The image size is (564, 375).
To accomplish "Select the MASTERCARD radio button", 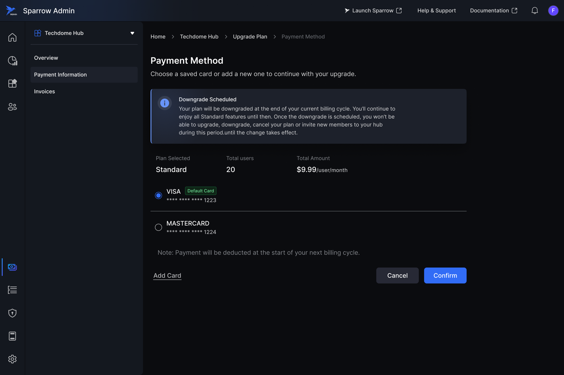I will coord(158,227).
